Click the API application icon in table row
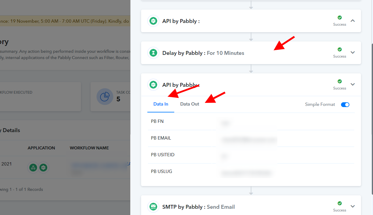The height and width of the screenshot is (215, 373). click(x=43, y=167)
